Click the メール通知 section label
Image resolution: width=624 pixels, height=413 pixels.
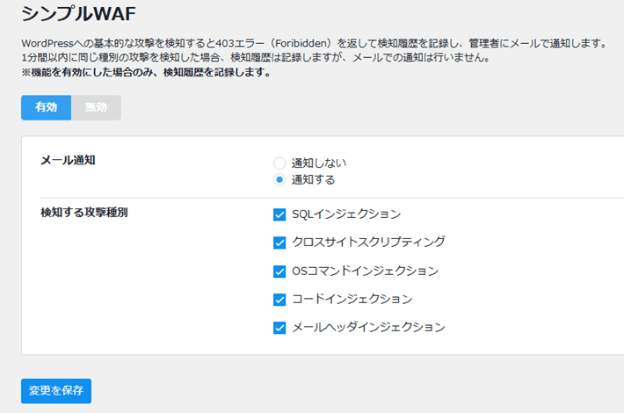[x=68, y=160]
